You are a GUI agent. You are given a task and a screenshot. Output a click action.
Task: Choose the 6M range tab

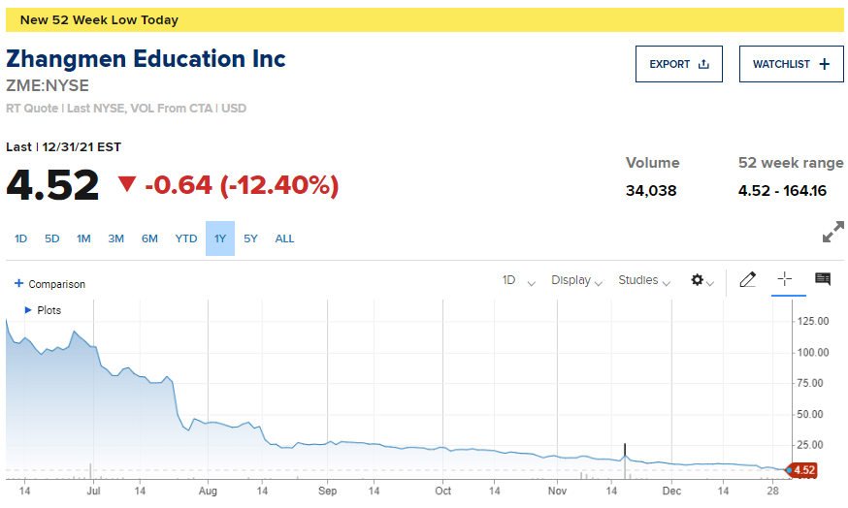click(x=149, y=238)
